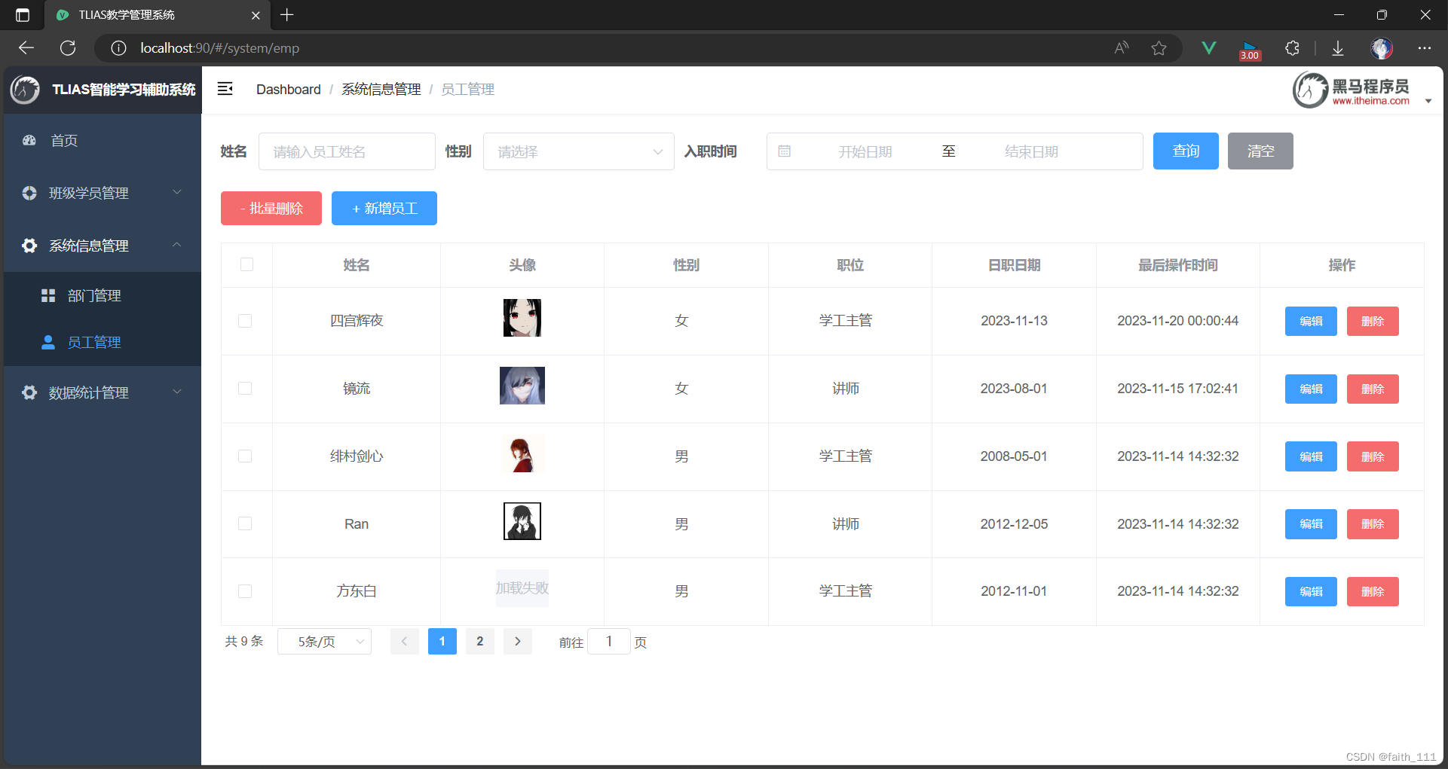Click the 新增员工 button
The height and width of the screenshot is (769, 1448).
coord(384,208)
